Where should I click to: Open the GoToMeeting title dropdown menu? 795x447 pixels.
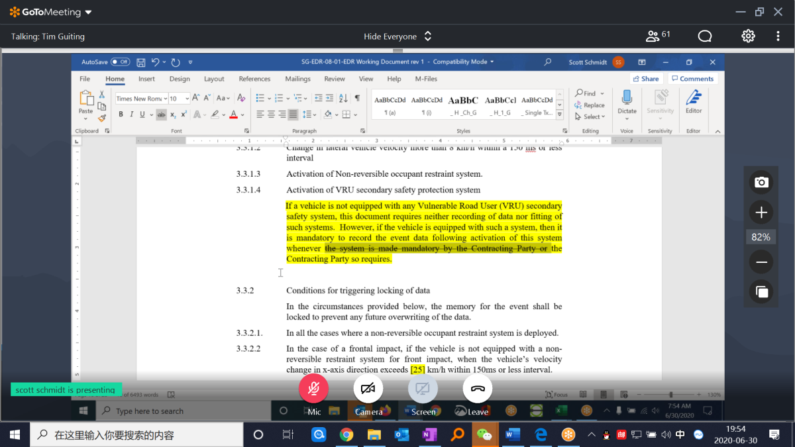tap(89, 13)
